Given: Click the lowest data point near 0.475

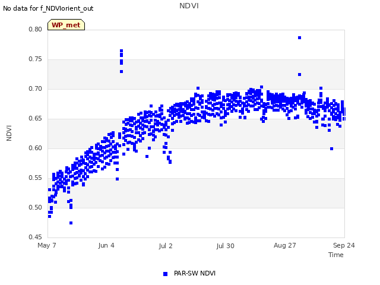Looking at the screenshot, I should click(x=71, y=223).
